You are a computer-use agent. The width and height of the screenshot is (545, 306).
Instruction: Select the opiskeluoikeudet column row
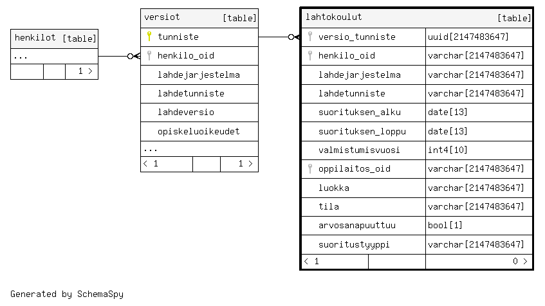click(199, 131)
